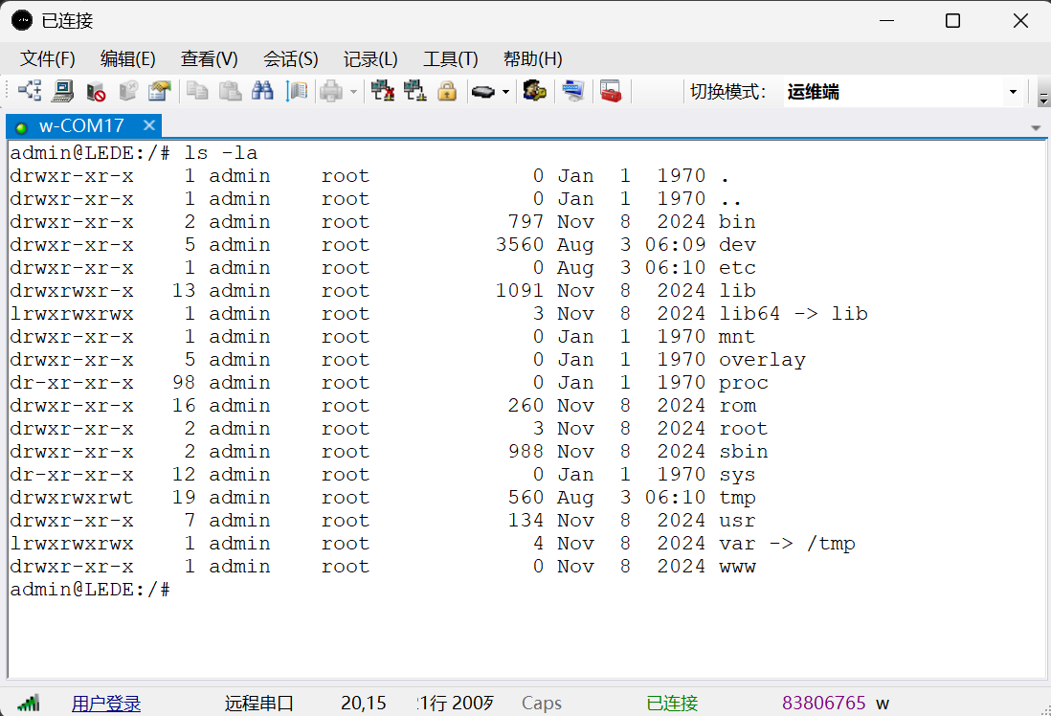Click the 用户登录 link in status bar
The height and width of the screenshot is (716, 1051).
tap(106, 704)
